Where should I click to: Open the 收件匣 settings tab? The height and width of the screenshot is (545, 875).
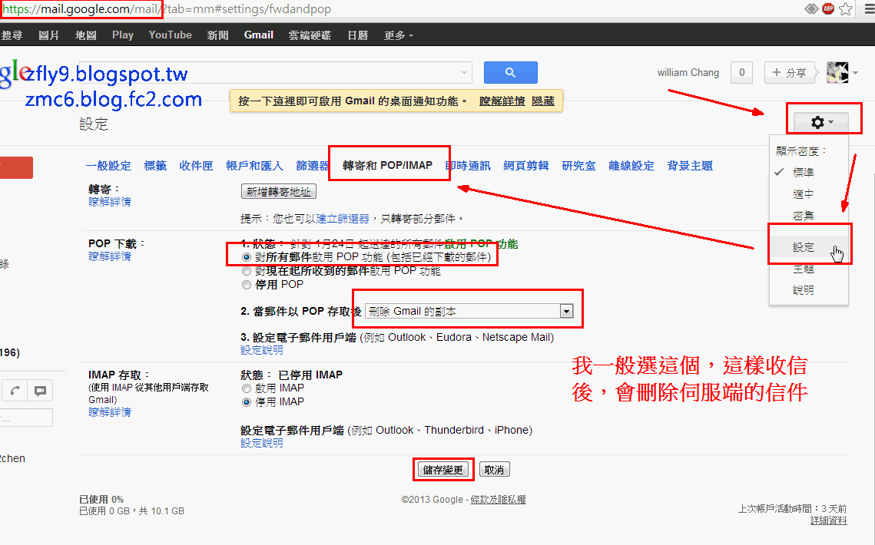pos(196,166)
